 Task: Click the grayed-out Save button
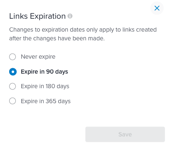(125, 134)
